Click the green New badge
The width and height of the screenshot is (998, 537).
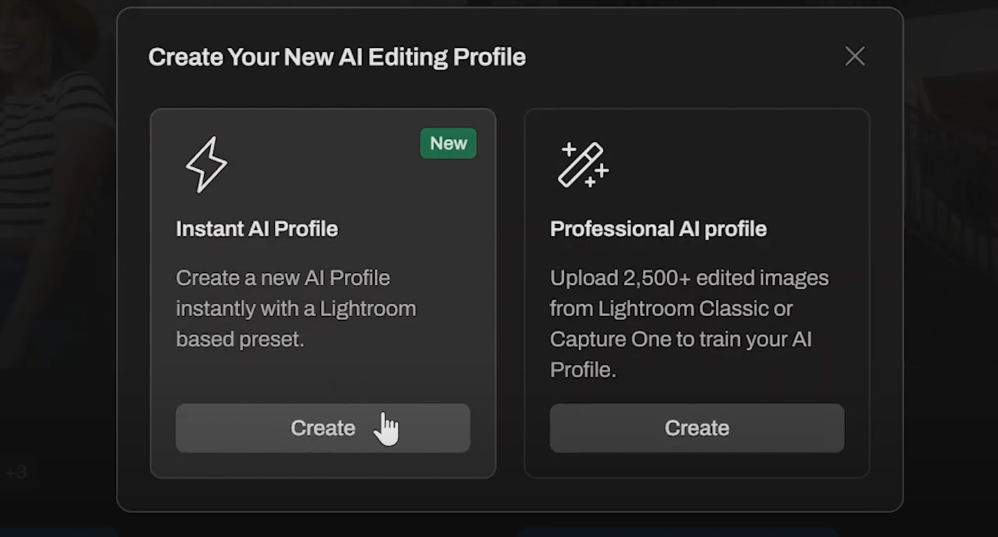point(448,143)
